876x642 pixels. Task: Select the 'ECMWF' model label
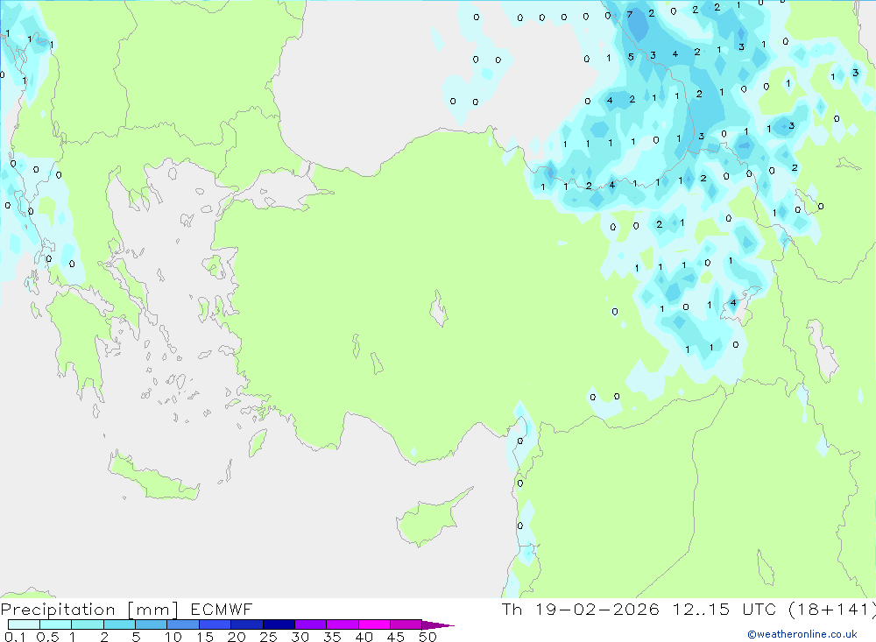point(222,609)
